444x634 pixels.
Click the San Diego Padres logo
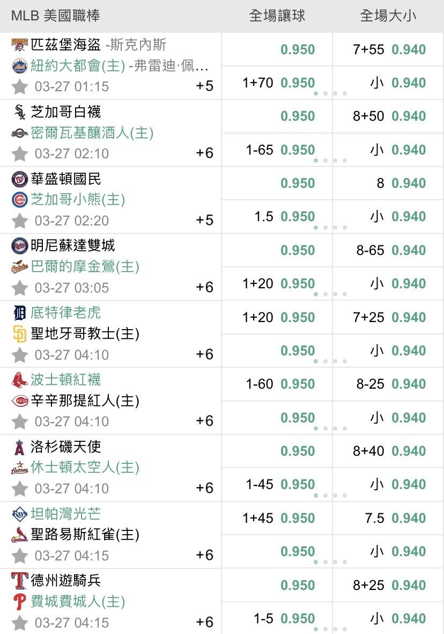pyautogui.click(x=19, y=334)
